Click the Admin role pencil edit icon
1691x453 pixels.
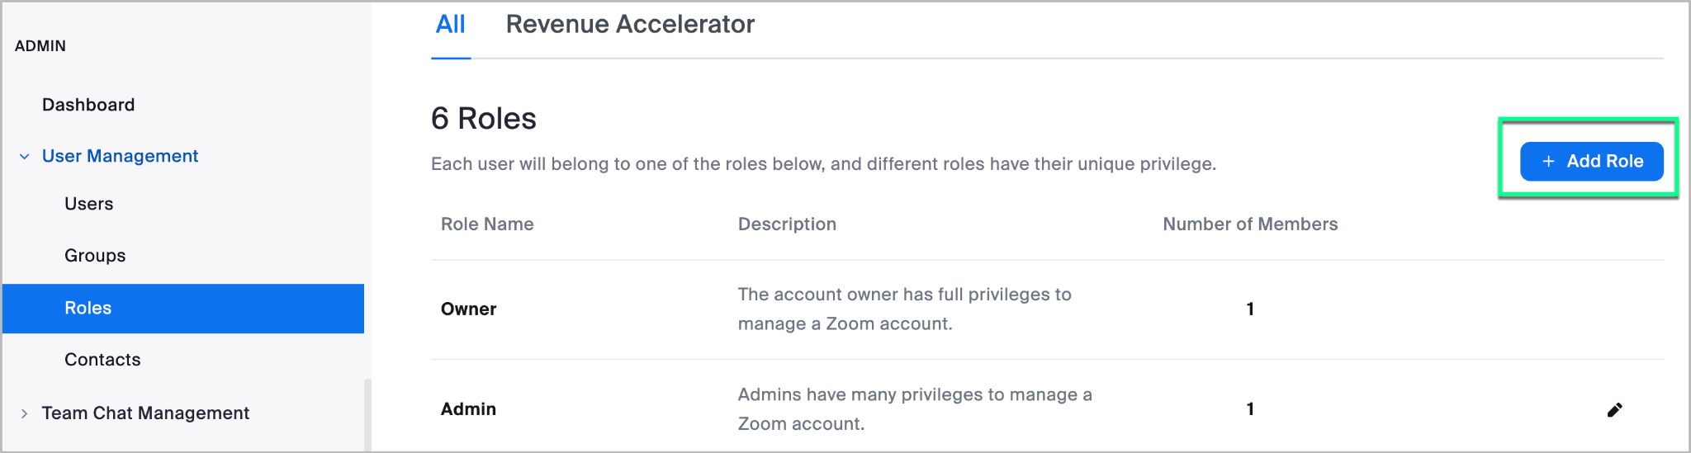tap(1614, 410)
